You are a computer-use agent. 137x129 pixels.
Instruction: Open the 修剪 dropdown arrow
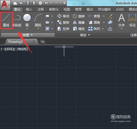point(104,16)
